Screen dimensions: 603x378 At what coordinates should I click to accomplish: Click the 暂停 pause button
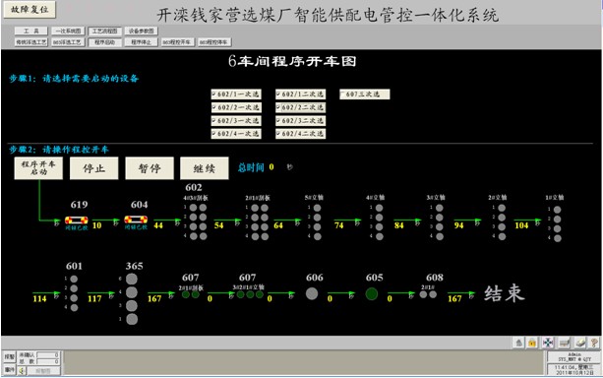(x=150, y=167)
